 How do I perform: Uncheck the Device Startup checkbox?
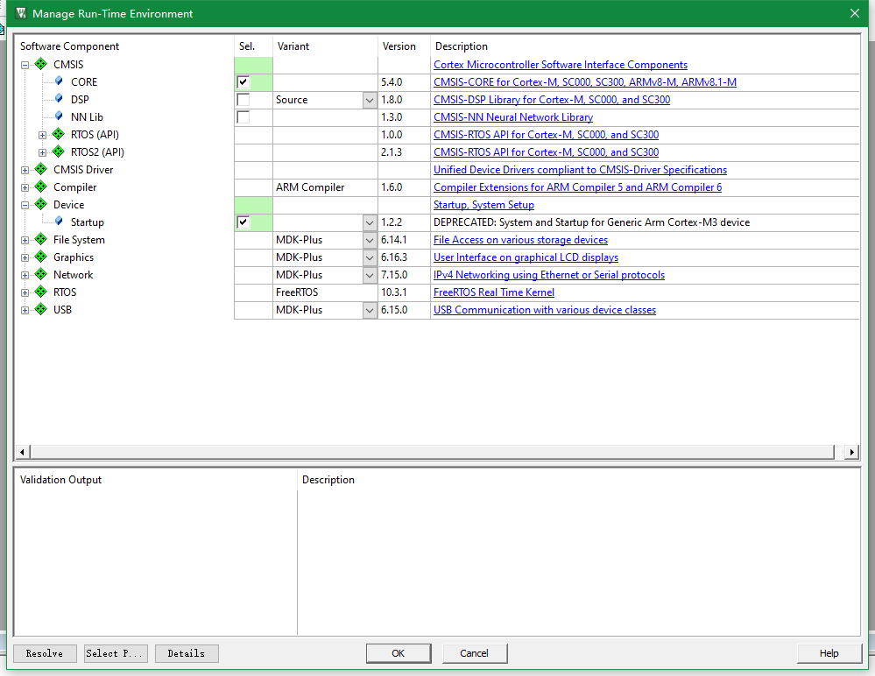tap(243, 222)
